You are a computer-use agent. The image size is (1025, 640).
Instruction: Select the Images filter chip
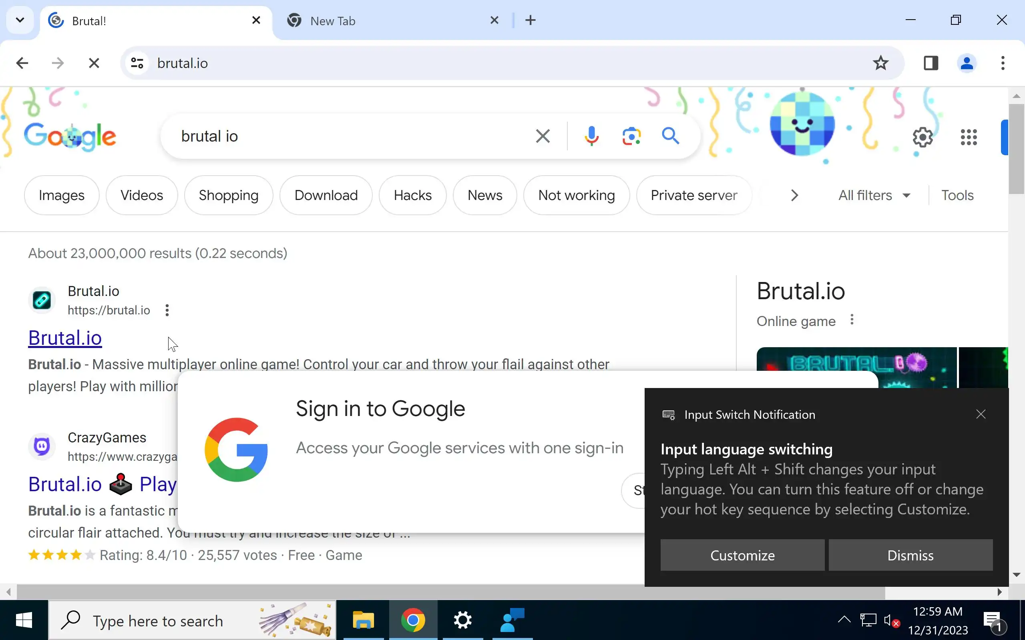[61, 195]
